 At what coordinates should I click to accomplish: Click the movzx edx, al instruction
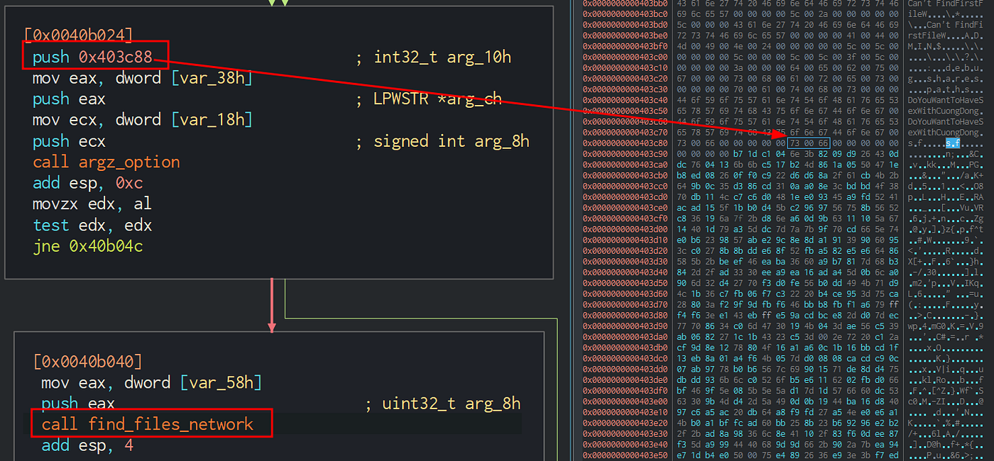click(x=92, y=204)
